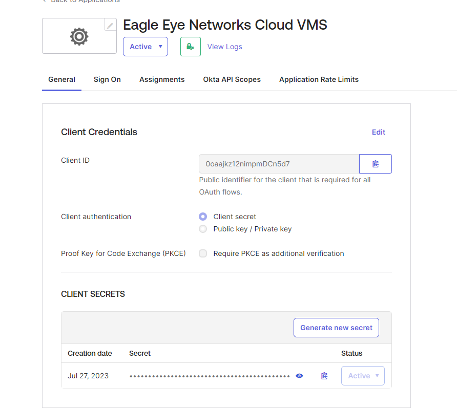
Task: Go to Okta API Scopes tab
Action: 232,79
